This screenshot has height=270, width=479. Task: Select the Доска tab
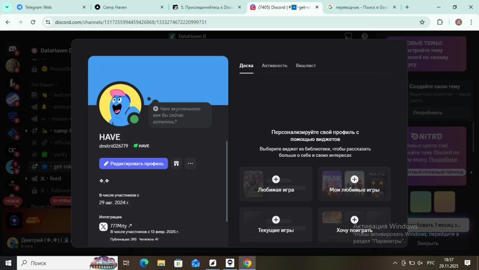pyautogui.click(x=246, y=66)
